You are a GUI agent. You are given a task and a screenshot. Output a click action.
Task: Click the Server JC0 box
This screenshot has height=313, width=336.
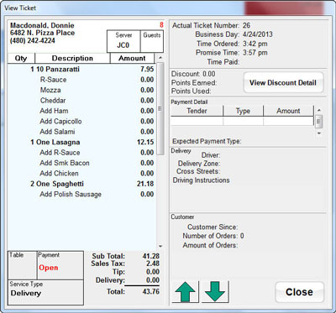pos(123,41)
